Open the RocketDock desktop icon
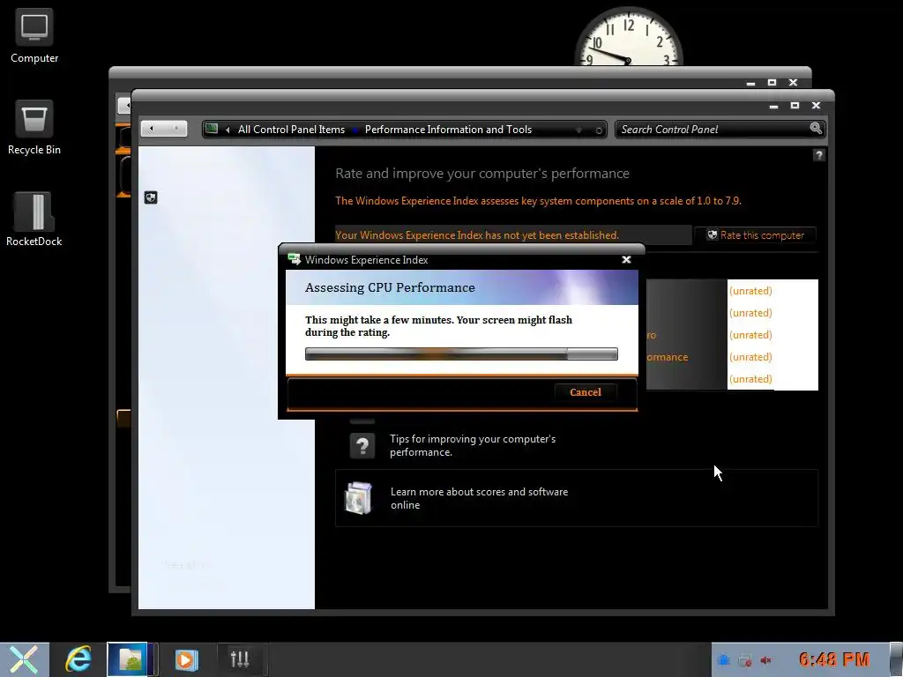Viewport: 903px width, 677px height. (x=34, y=219)
